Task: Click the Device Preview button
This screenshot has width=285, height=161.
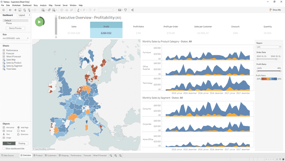Action: click(x=15, y=28)
